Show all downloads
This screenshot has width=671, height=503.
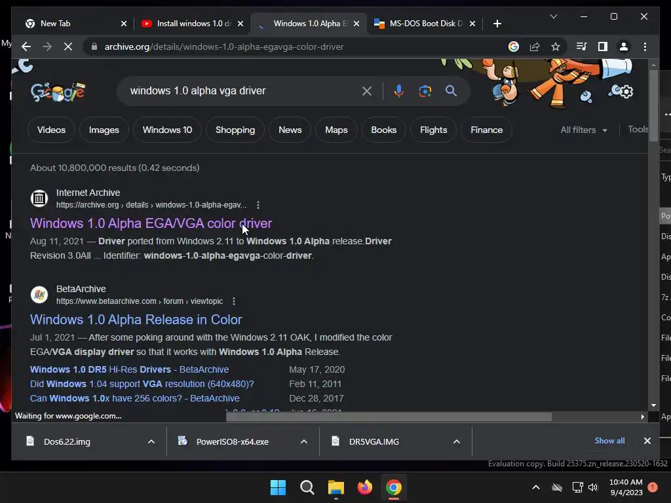pyautogui.click(x=609, y=441)
